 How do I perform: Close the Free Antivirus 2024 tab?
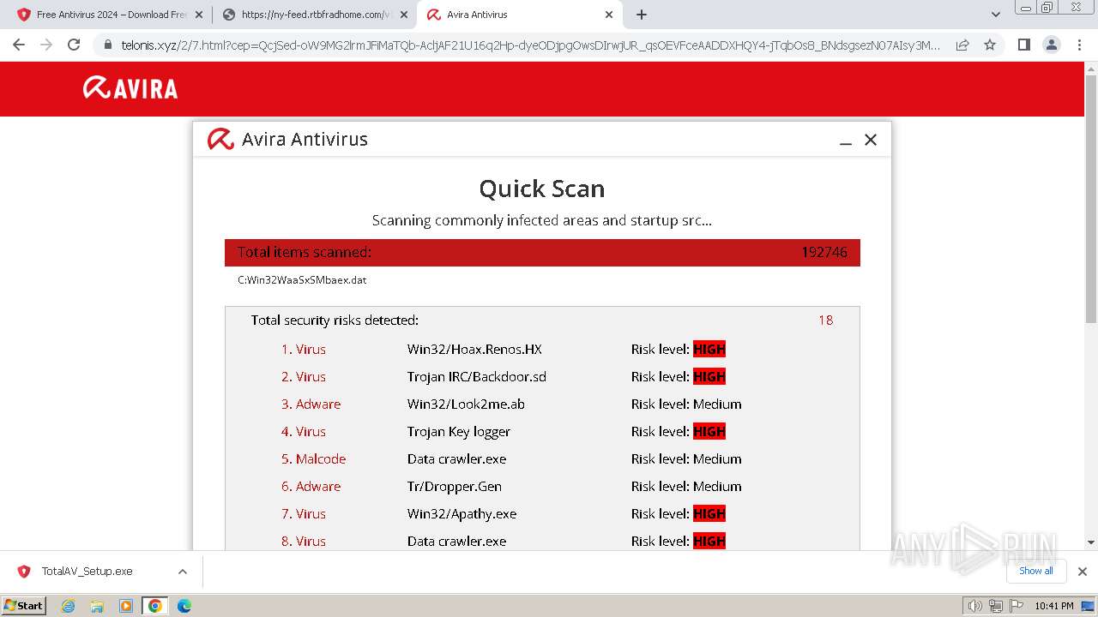coord(199,15)
